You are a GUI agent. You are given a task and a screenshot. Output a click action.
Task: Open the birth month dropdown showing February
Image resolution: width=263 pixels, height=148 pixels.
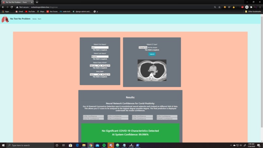94,66
